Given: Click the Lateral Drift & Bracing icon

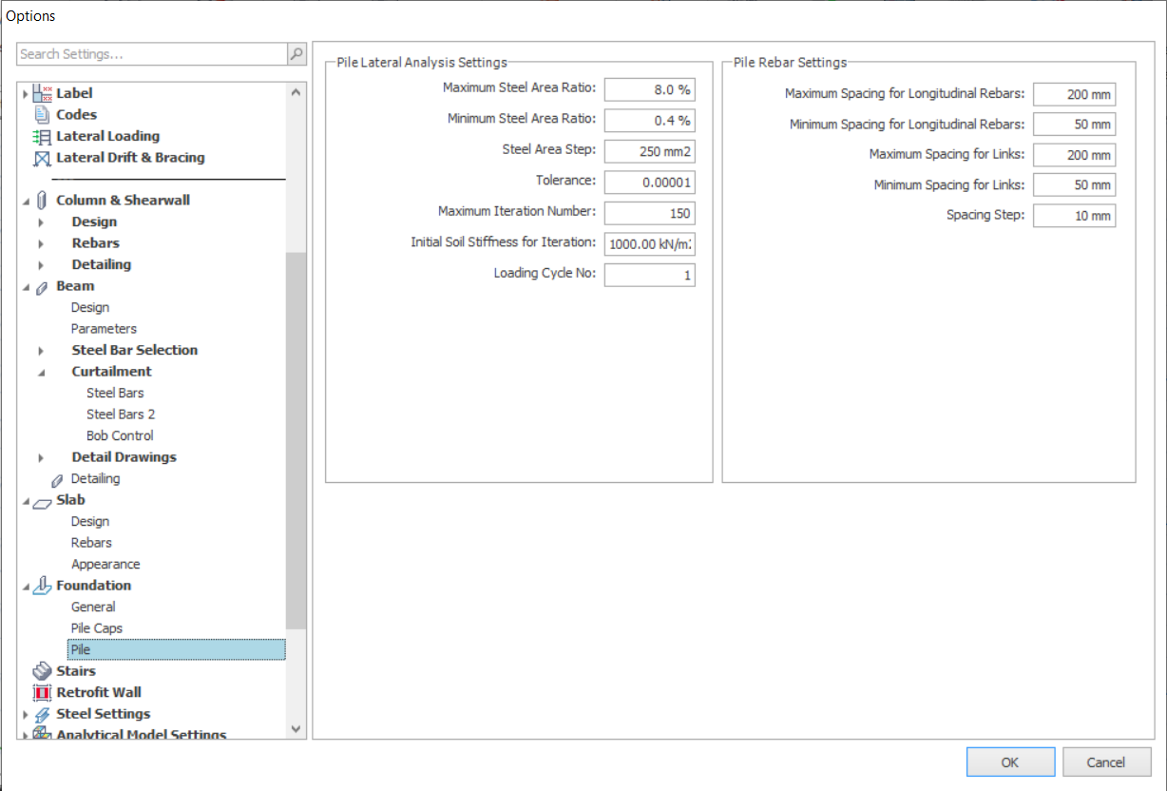Looking at the screenshot, I should pyautogui.click(x=42, y=158).
